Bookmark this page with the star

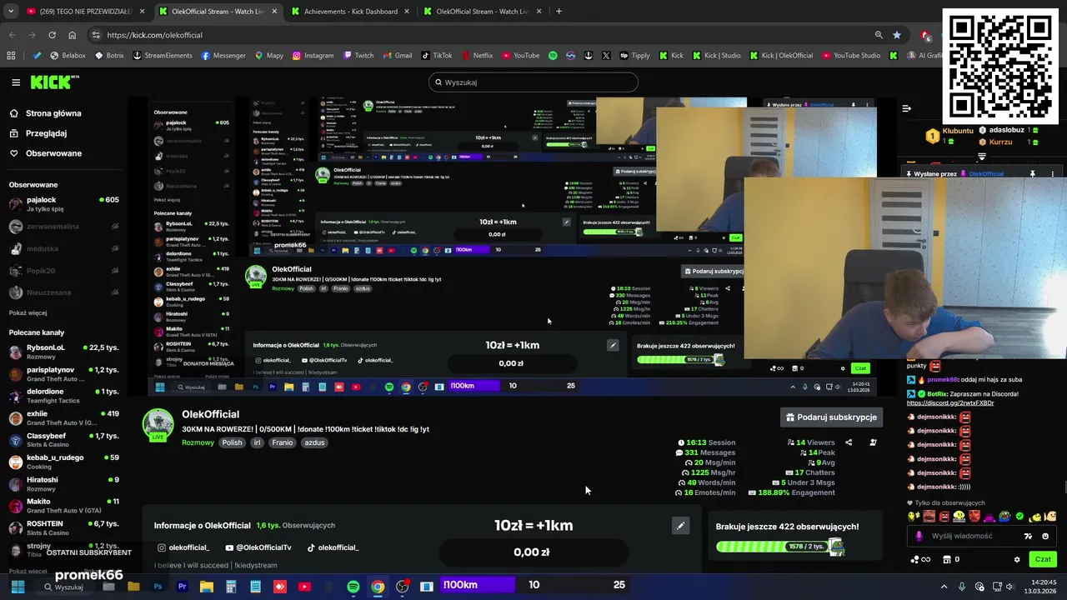pos(897,35)
